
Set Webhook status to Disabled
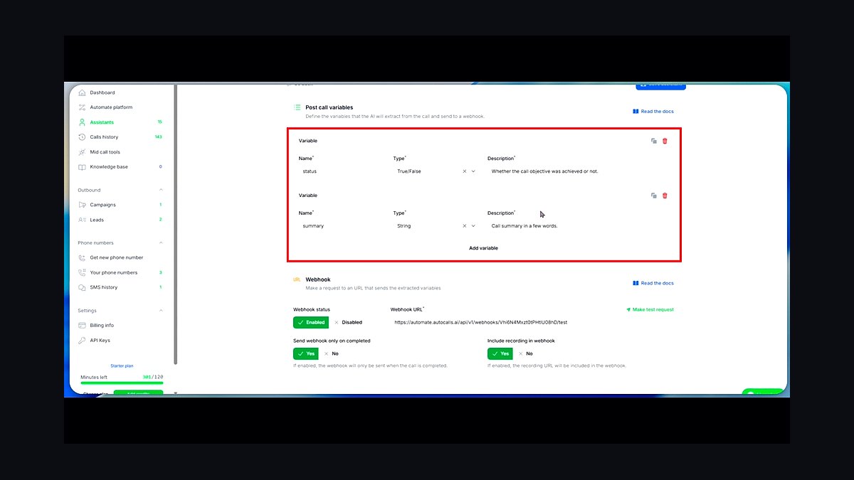click(348, 322)
